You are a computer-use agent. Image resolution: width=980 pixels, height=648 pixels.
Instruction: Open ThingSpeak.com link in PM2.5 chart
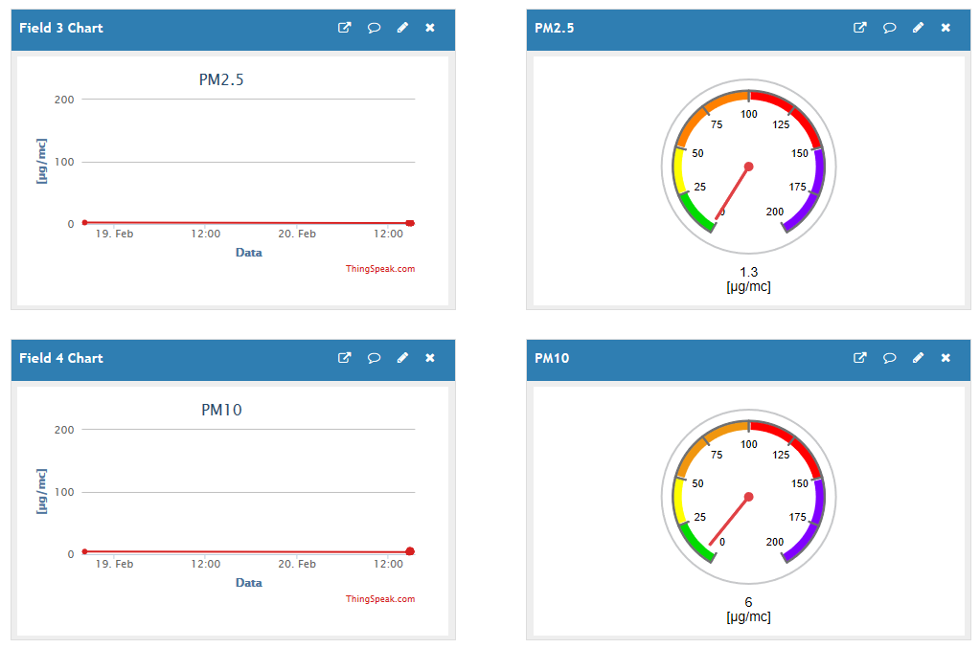tap(380, 269)
